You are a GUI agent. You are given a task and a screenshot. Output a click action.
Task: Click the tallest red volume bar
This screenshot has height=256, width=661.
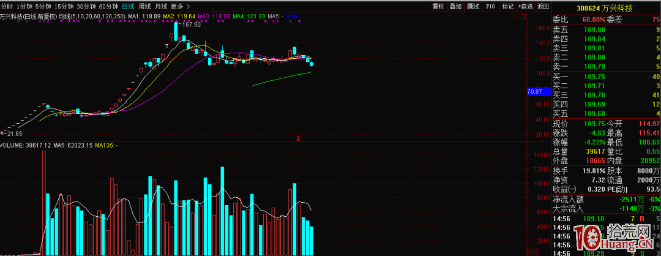click(43, 203)
